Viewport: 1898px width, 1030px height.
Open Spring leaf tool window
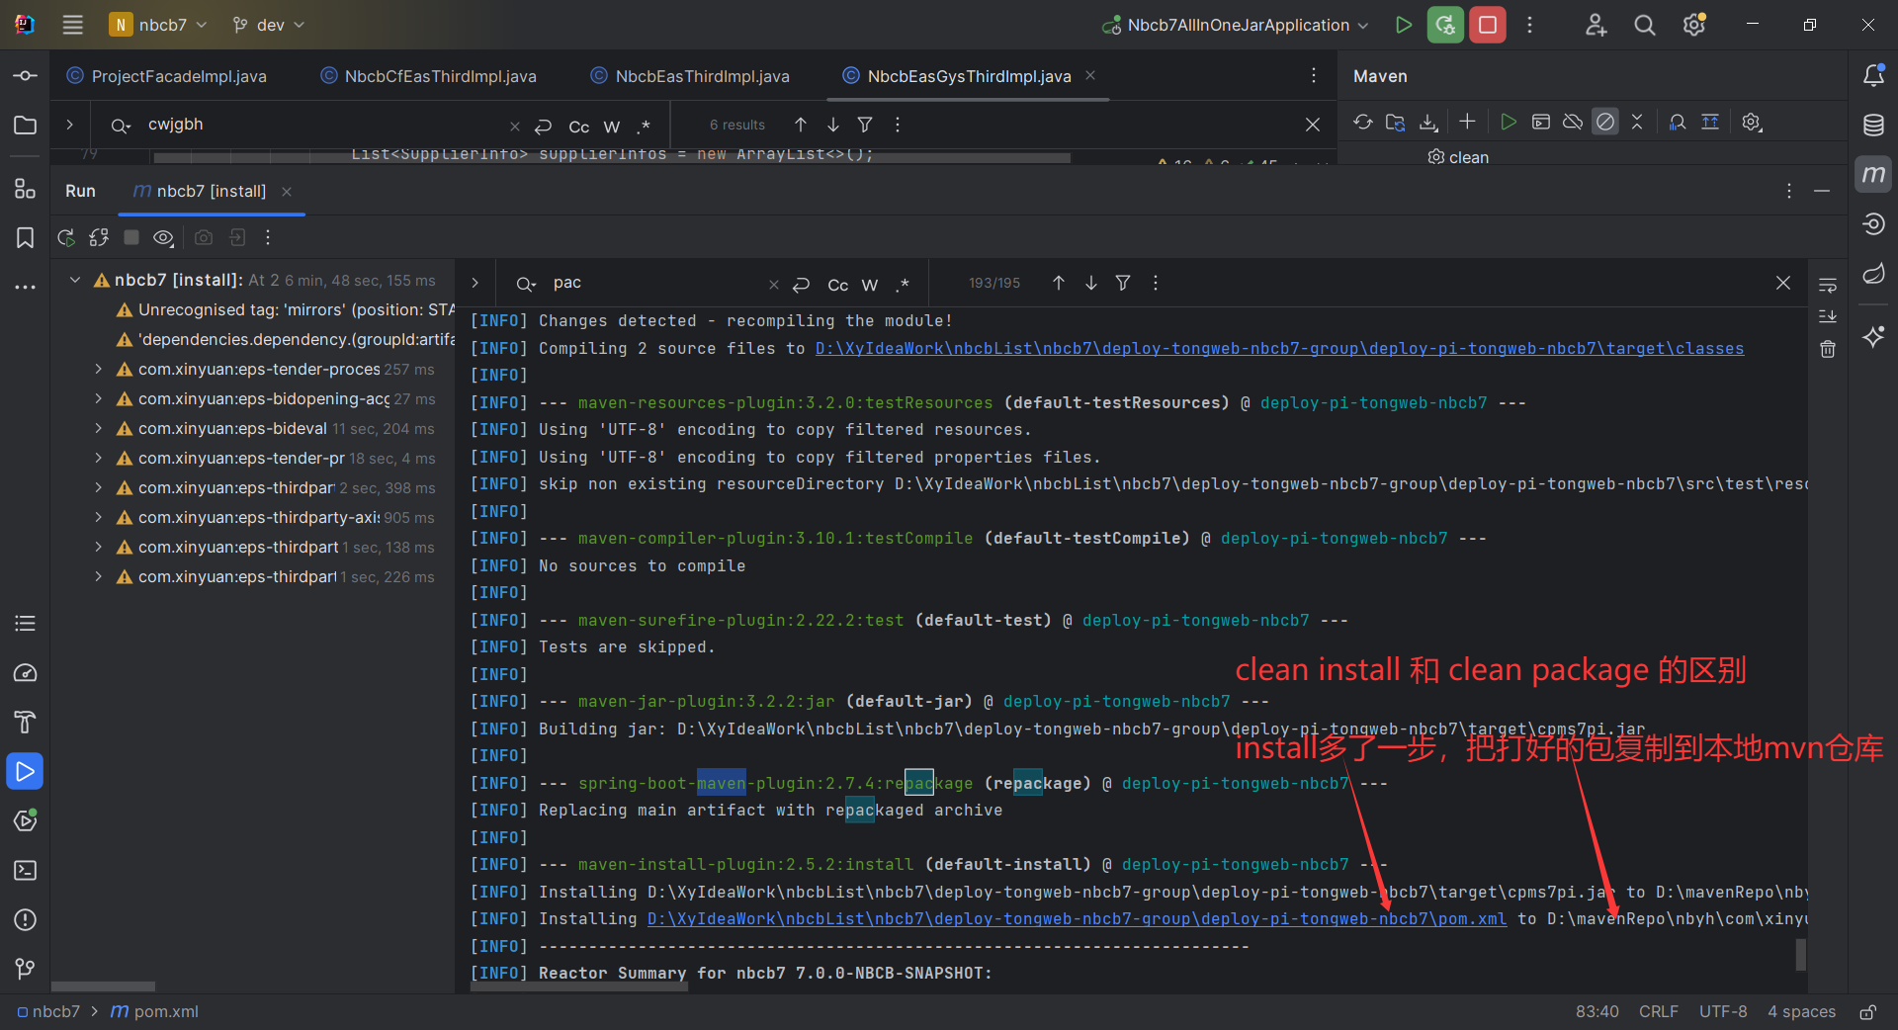pyautogui.click(x=1873, y=273)
